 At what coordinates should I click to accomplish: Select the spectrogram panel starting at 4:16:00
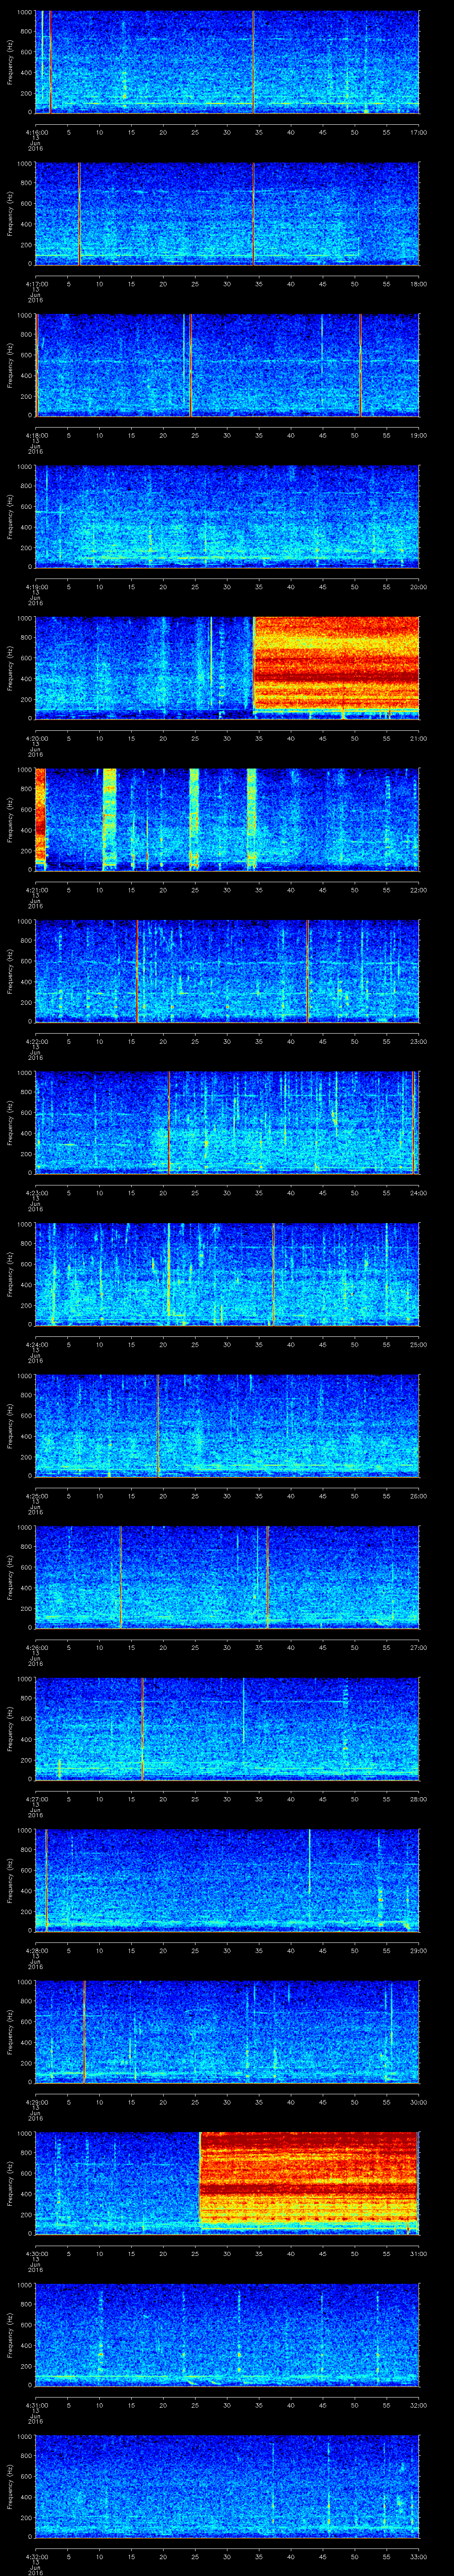(227, 62)
